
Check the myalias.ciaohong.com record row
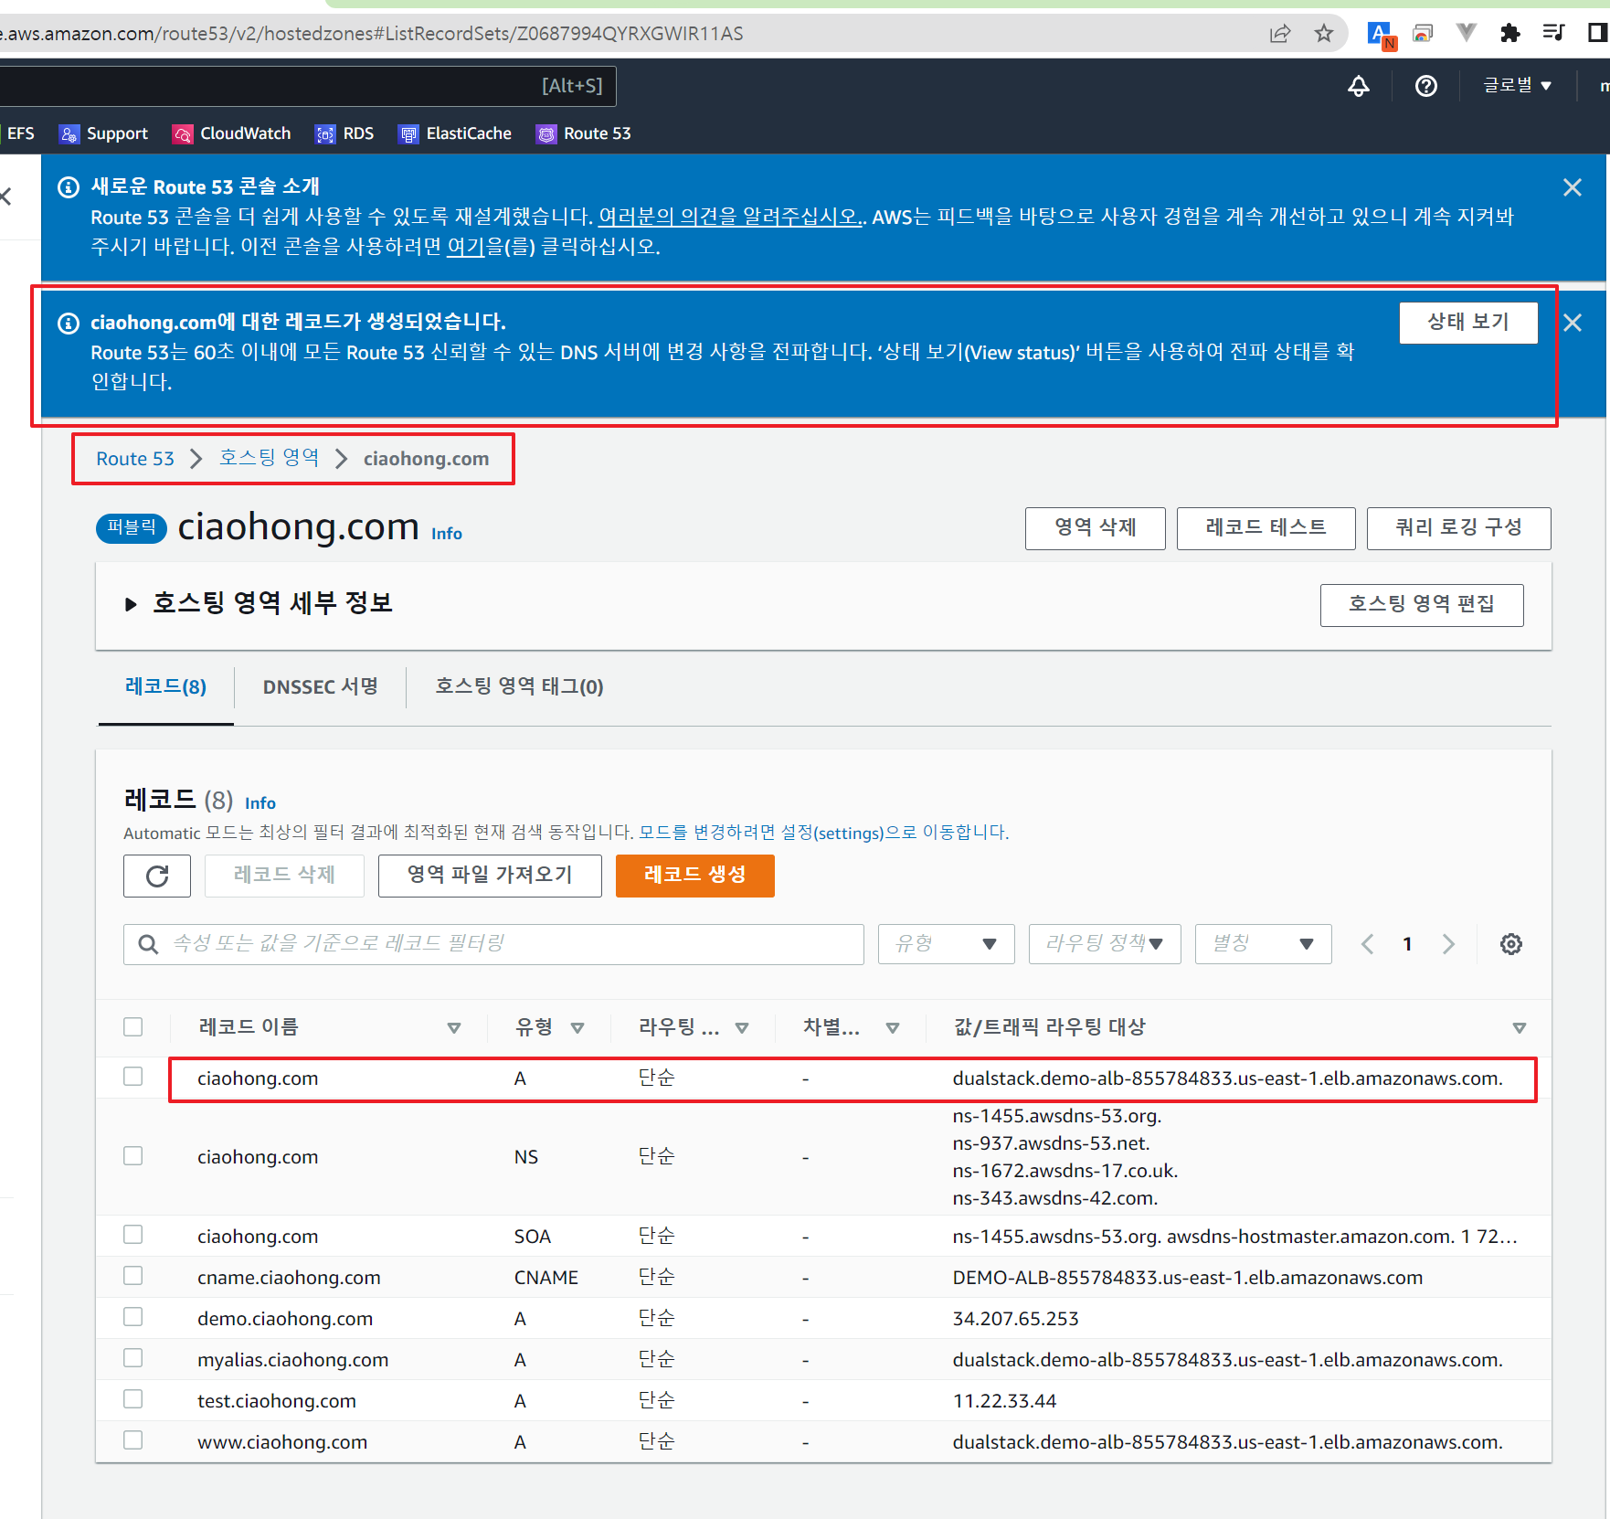click(x=133, y=1358)
